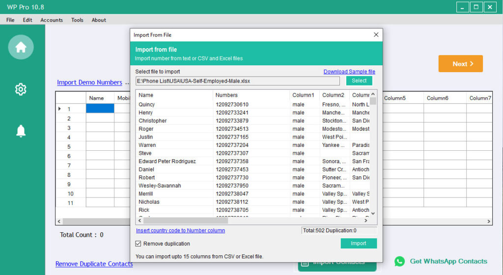Select the Merrill row
Image resolution: width=503 pixels, height=275 pixels.
(x=253, y=194)
